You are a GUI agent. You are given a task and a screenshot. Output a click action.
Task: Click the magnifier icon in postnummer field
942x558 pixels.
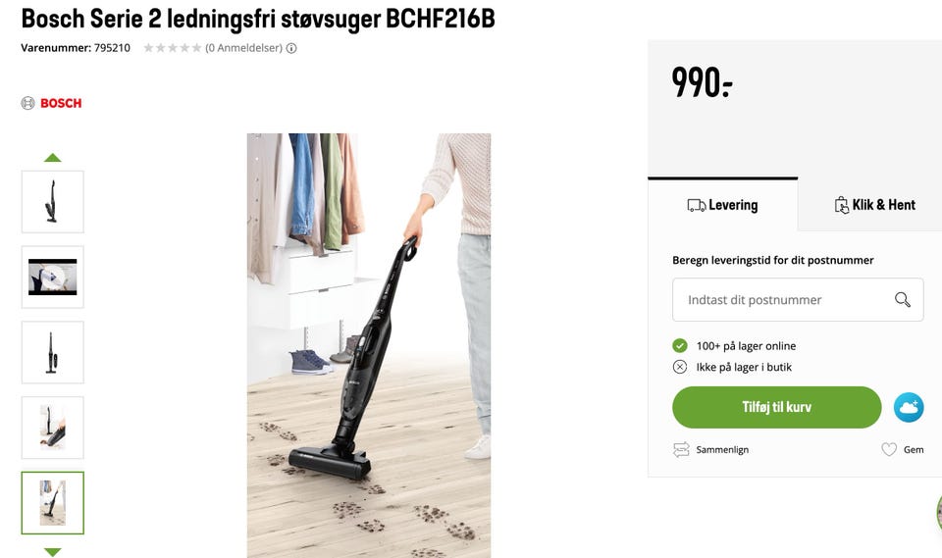(903, 299)
